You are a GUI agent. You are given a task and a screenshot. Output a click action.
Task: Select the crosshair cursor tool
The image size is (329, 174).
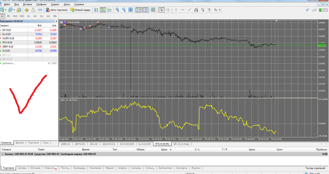pyautogui.click(x=168, y=10)
